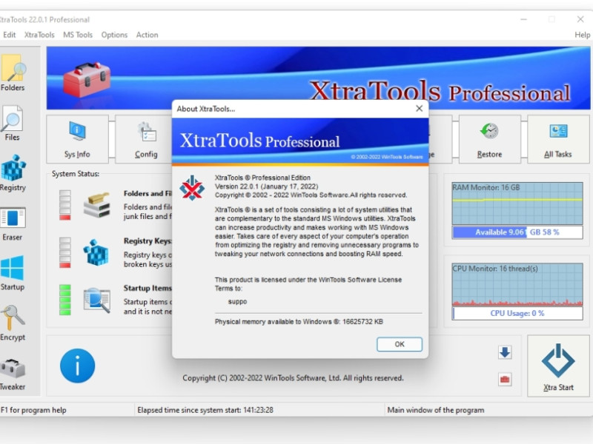Click the main window copyright text
The image size is (593, 444).
click(293, 378)
